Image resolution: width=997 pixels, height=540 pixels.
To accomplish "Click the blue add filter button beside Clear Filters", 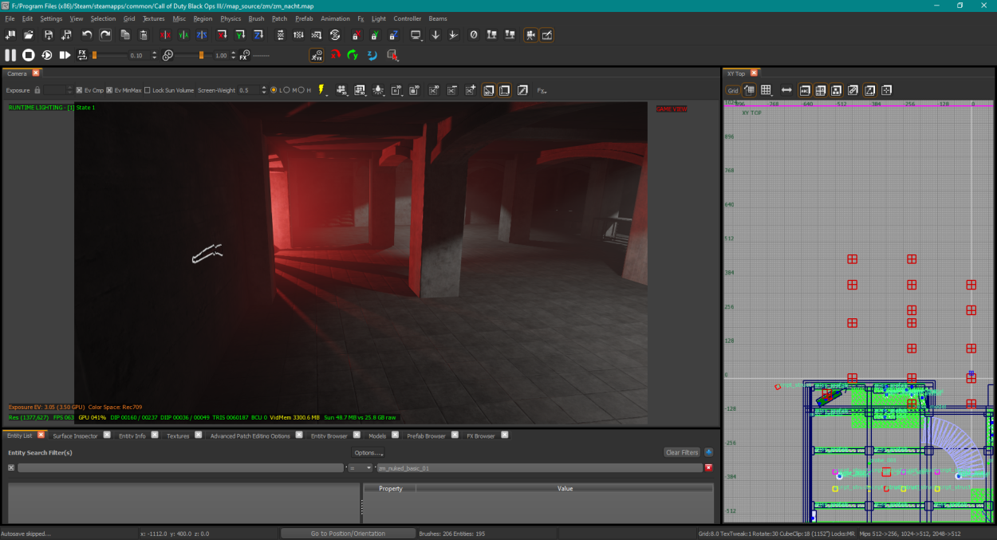I will coord(708,452).
